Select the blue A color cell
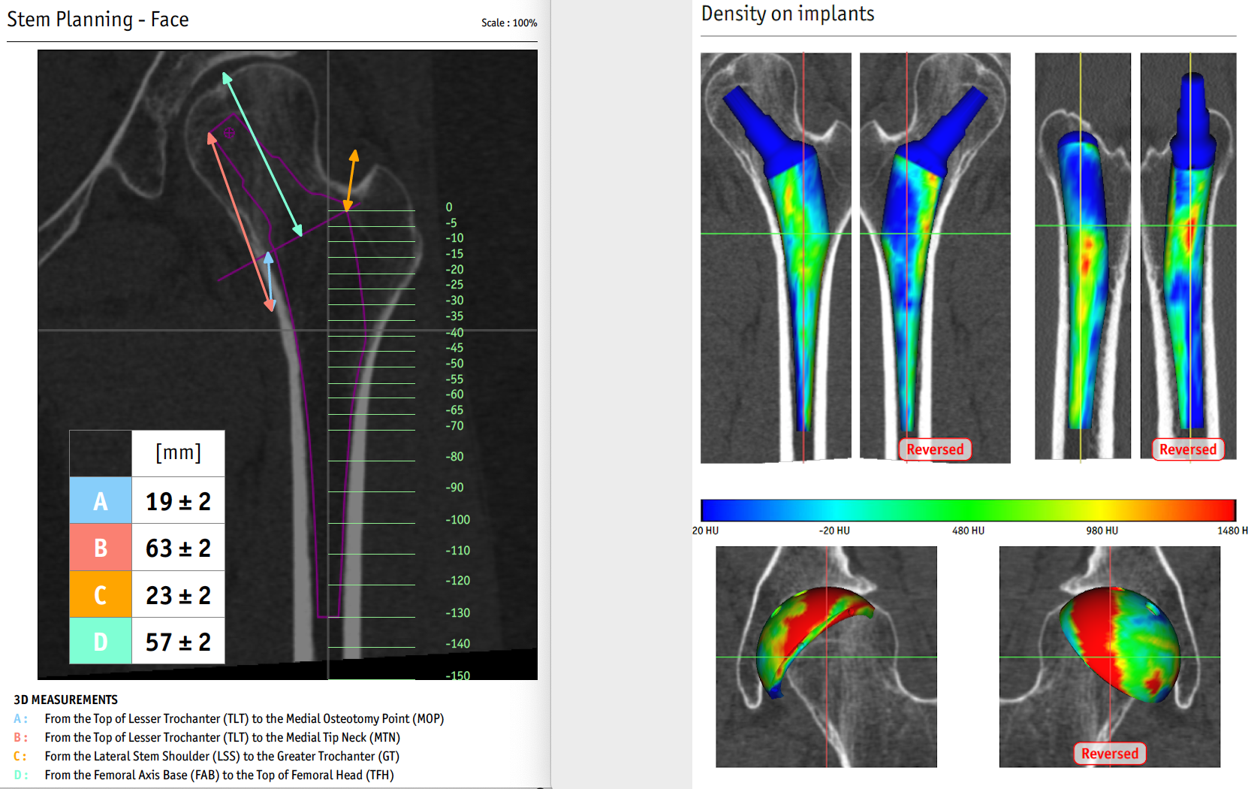Viewport: 1248px width, 789px height. click(x=101, y=500)
